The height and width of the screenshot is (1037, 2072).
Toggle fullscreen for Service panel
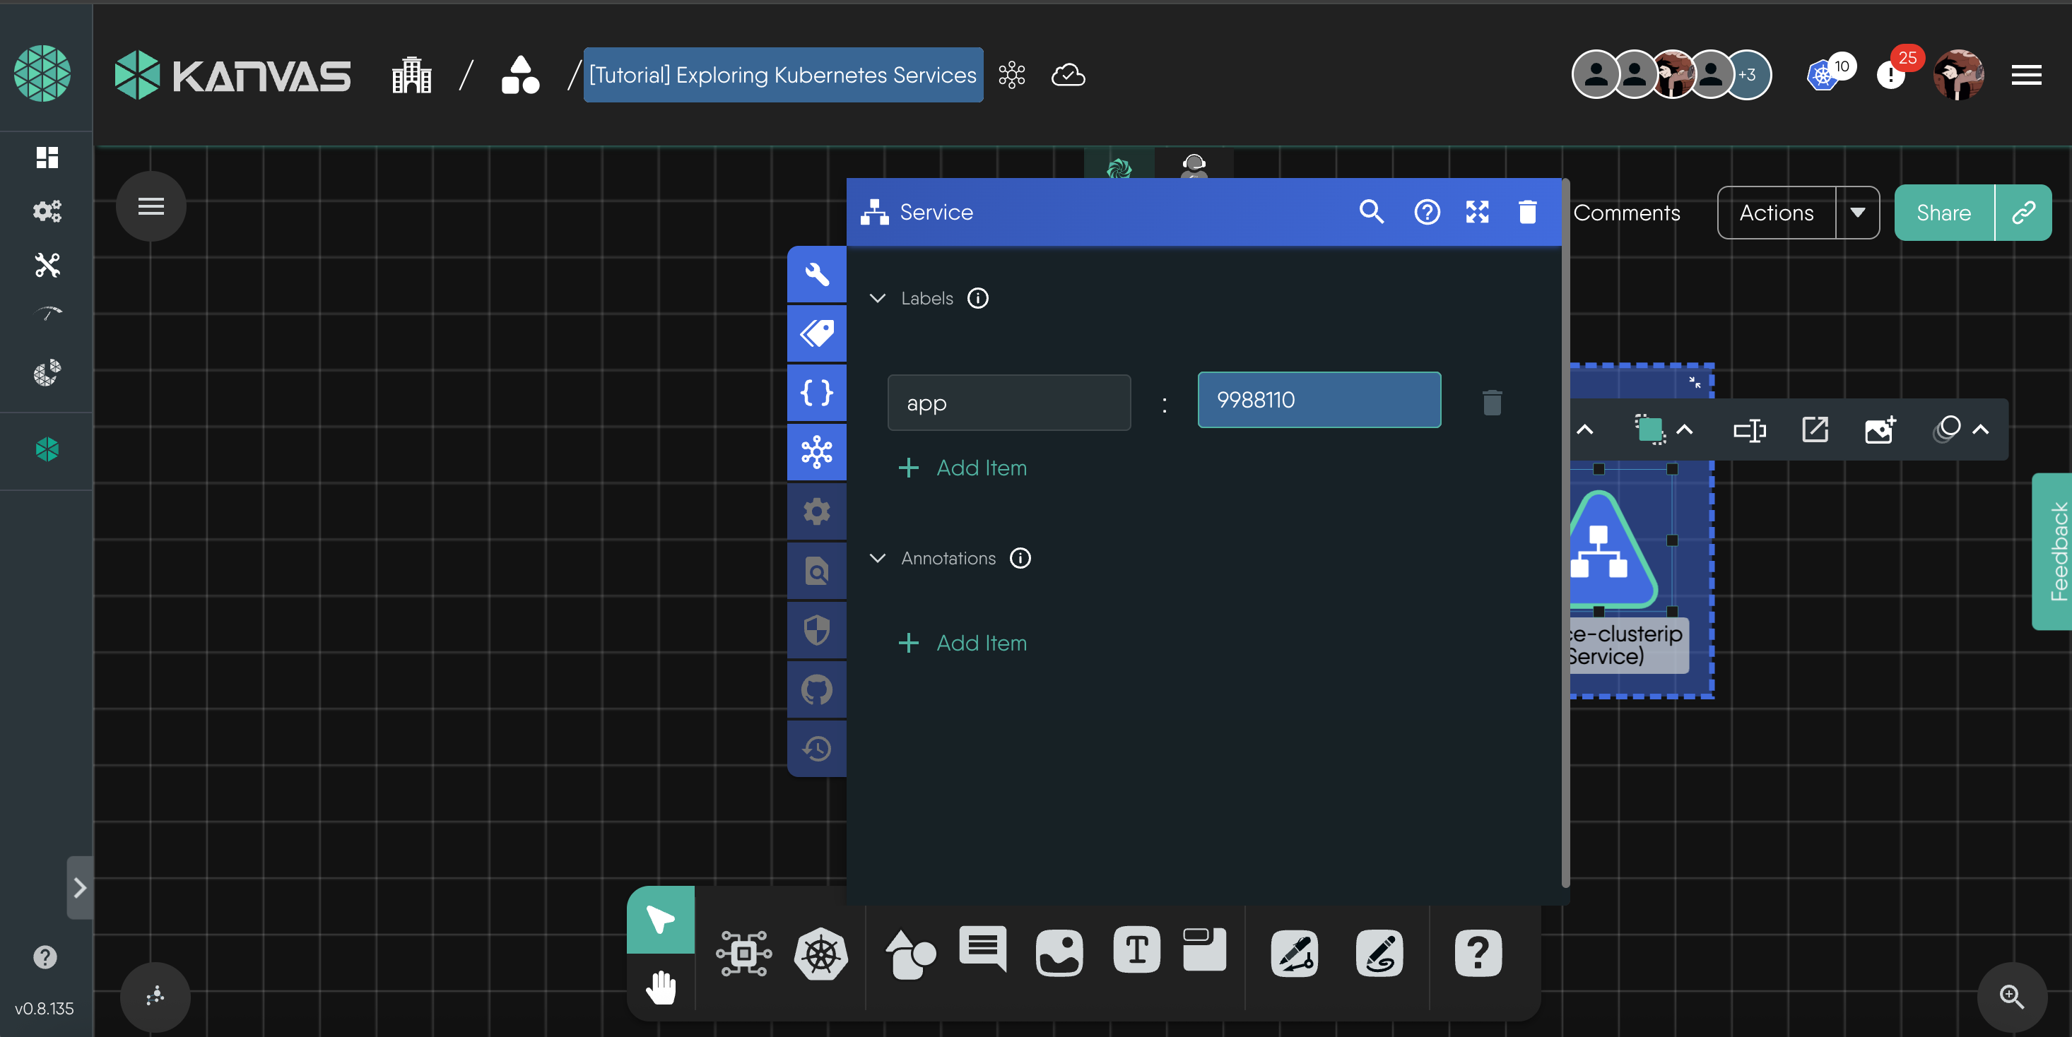point(1477,212)
